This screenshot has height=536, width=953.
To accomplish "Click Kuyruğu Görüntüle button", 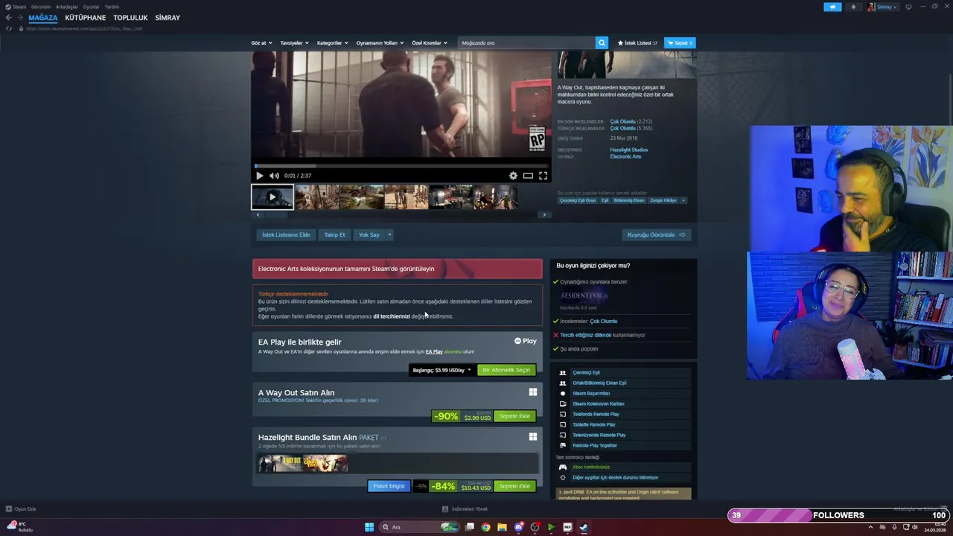I will tap(656, 234).
